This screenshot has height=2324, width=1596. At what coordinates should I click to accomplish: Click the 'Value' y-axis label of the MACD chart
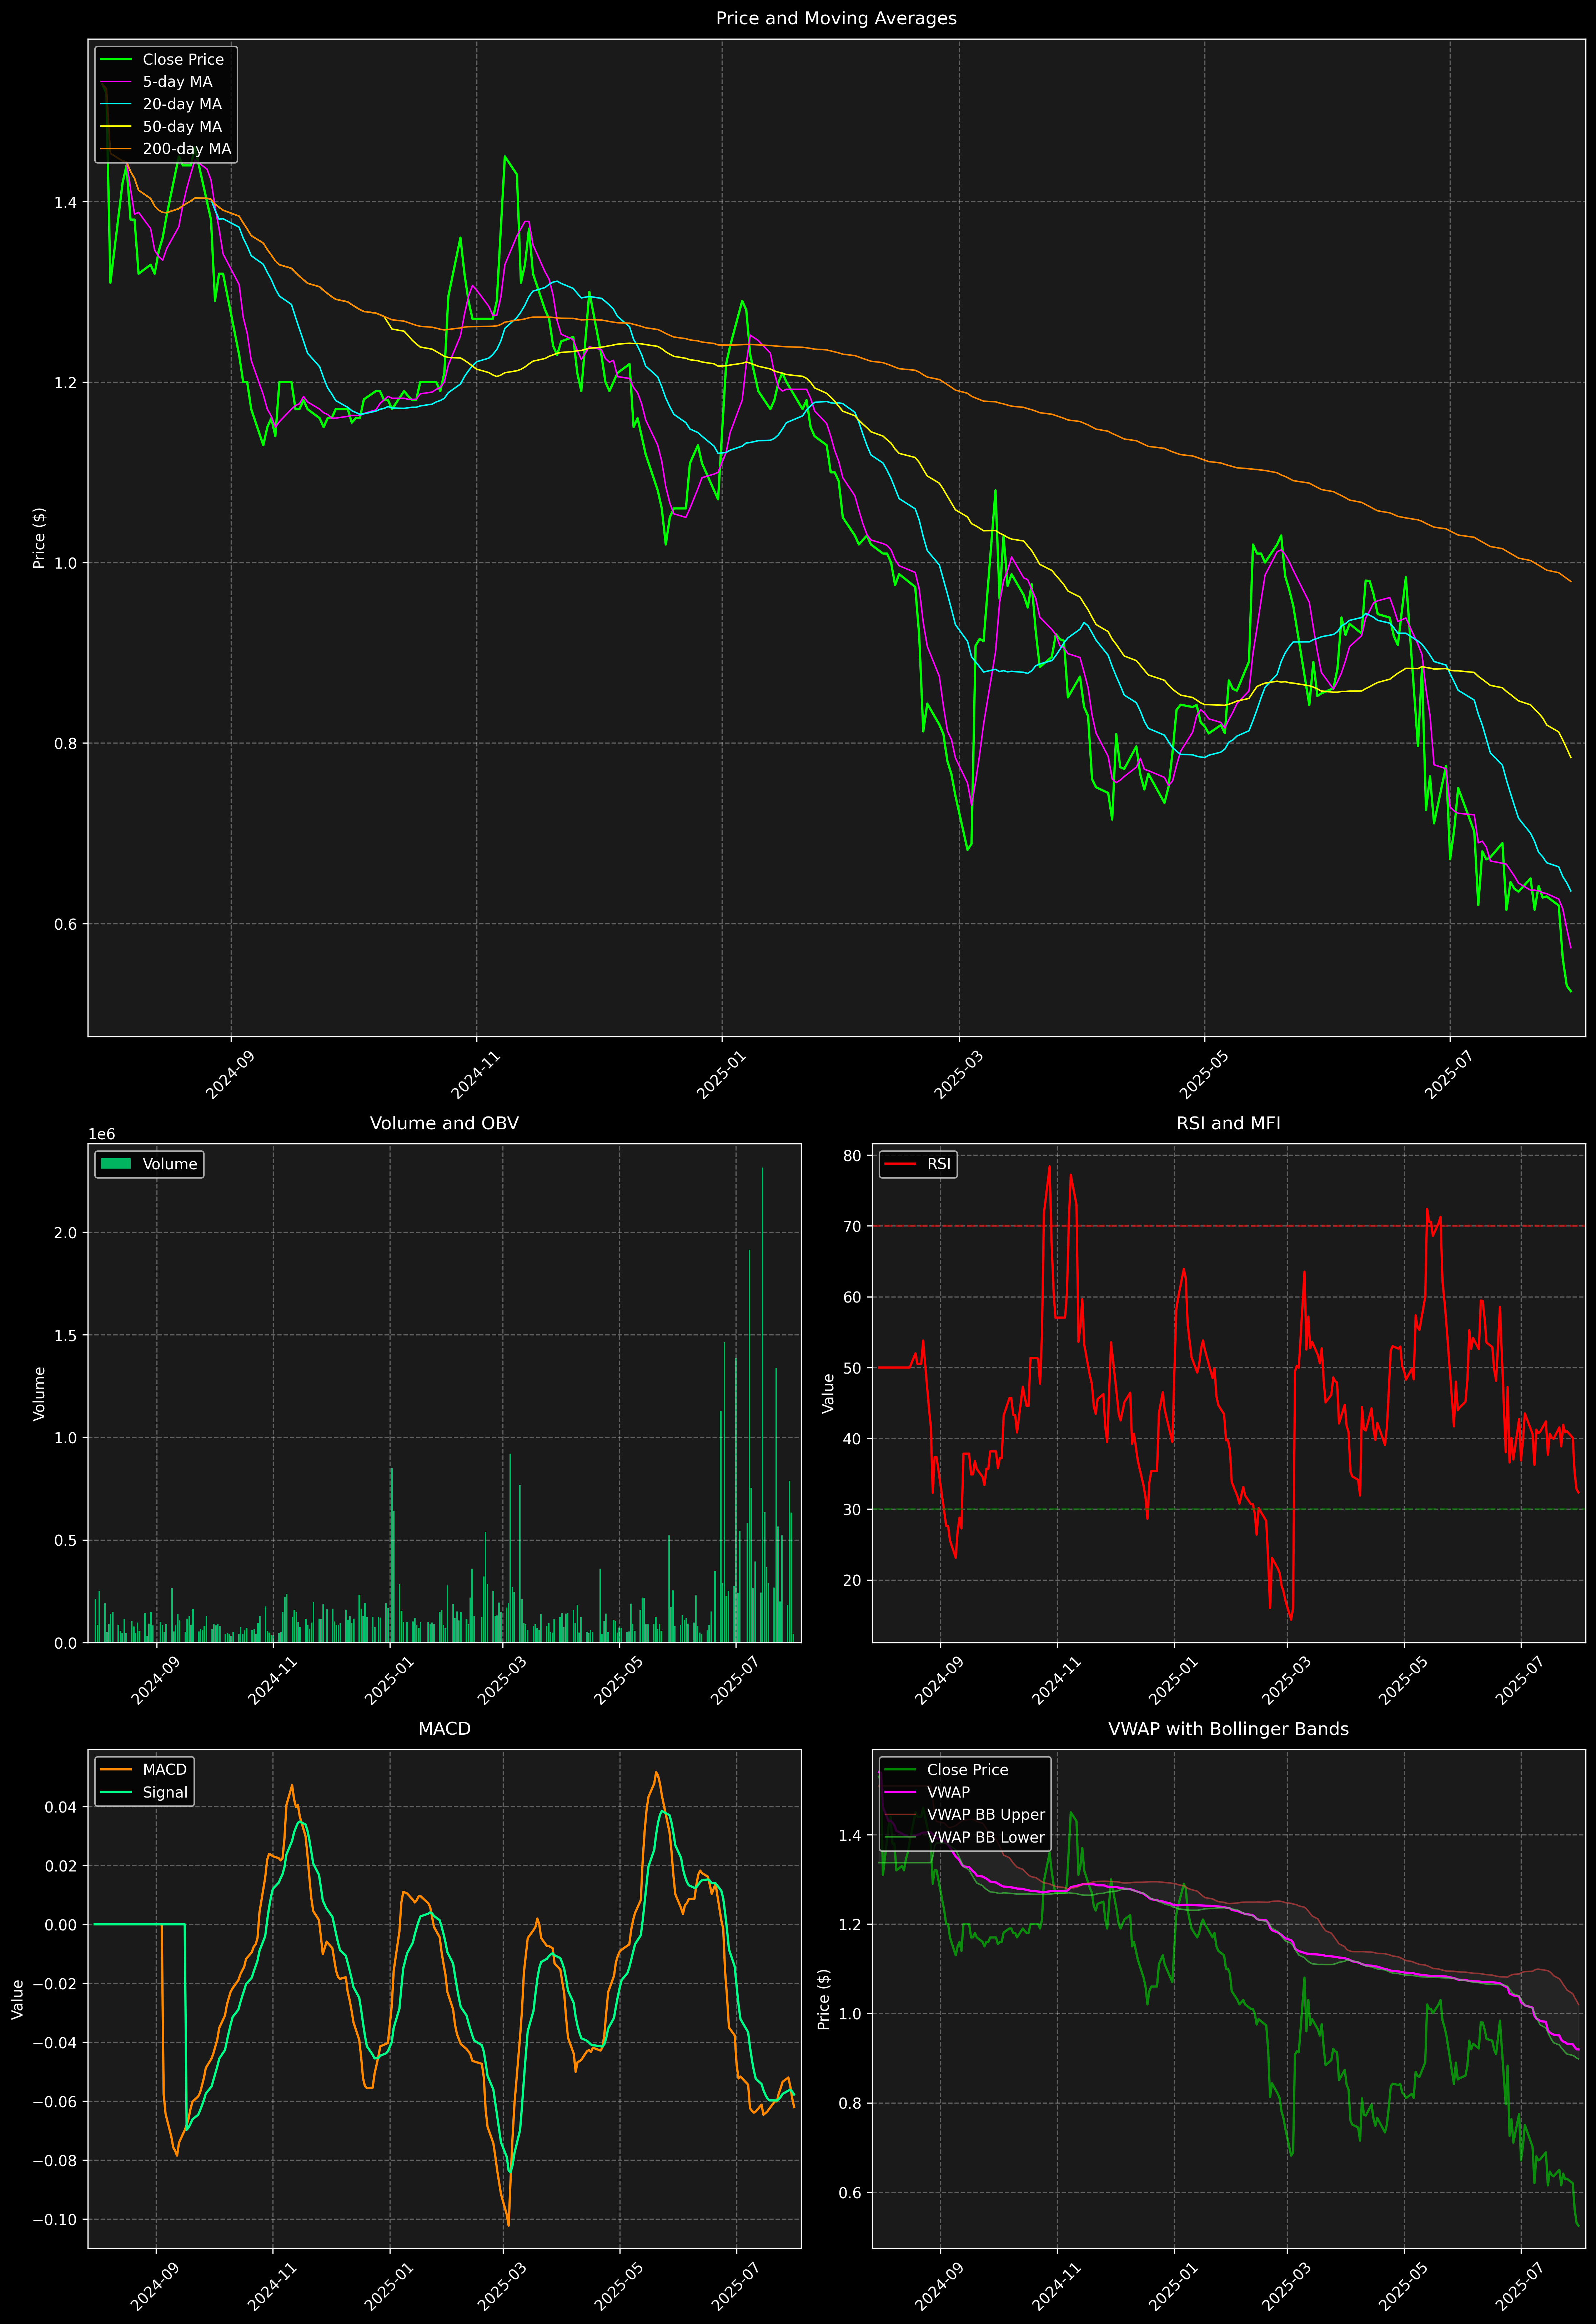point(17,1999)
